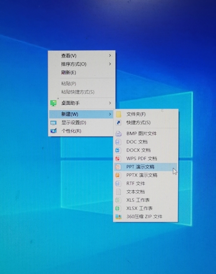This screenshot has width=216, height=274.
Task: Click the 显示设置 display icon
Action: click(x=53, y=123)
